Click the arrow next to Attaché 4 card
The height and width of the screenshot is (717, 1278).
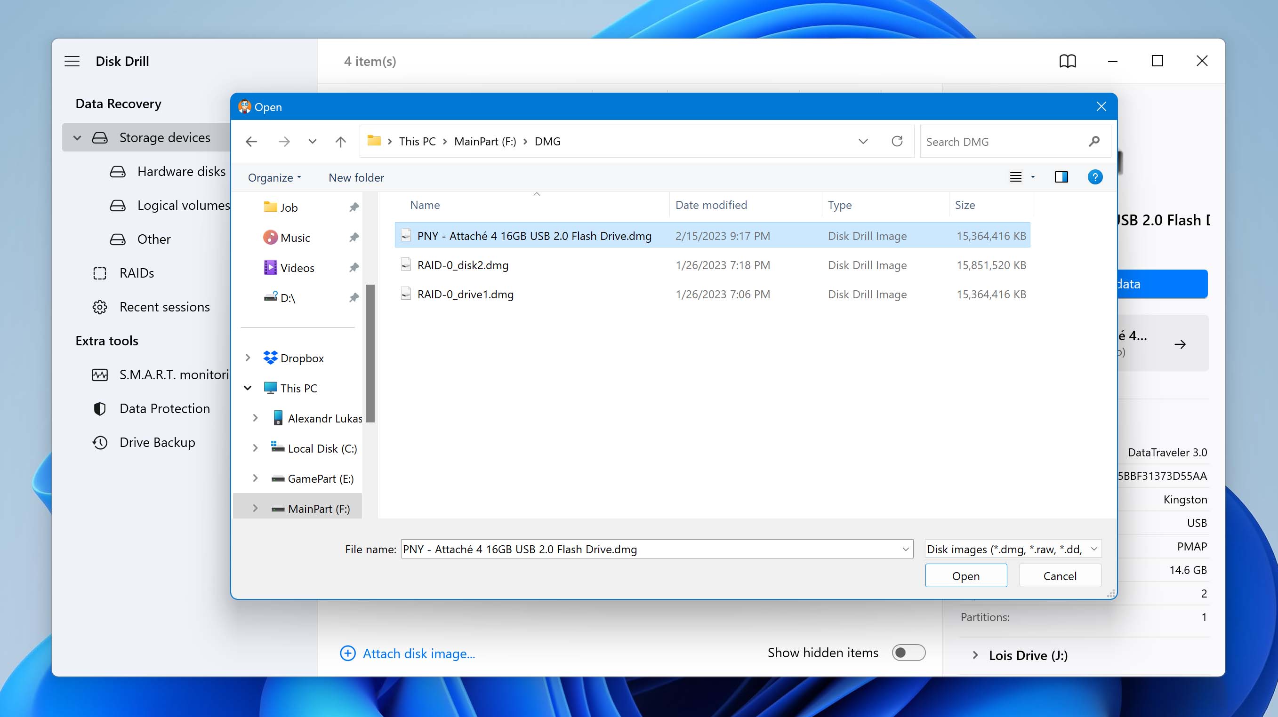click(1180, 344)
